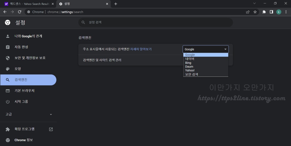Open 시작 그룹 settings

[28, 102]
